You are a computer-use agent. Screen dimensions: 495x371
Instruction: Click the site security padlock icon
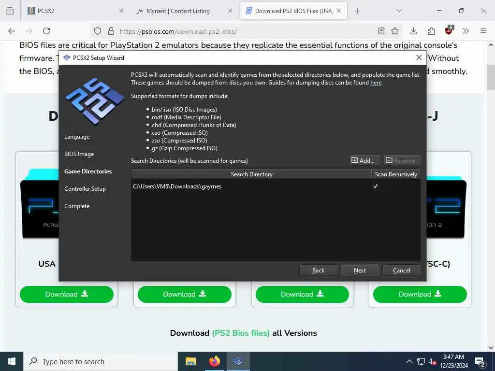pos(111,31)
